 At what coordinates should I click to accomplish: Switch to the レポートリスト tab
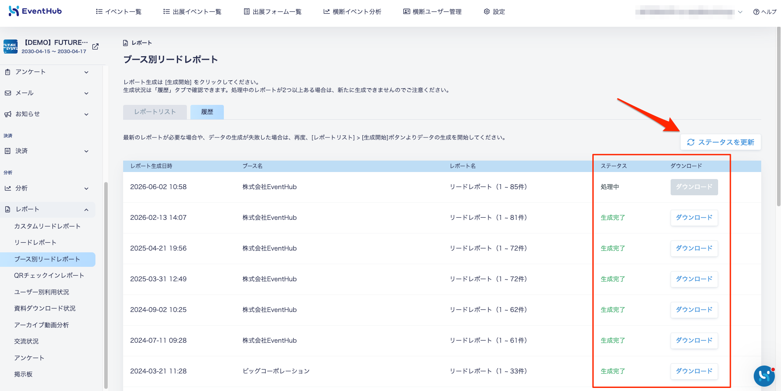pyautogui.click(x=155, y=112)
